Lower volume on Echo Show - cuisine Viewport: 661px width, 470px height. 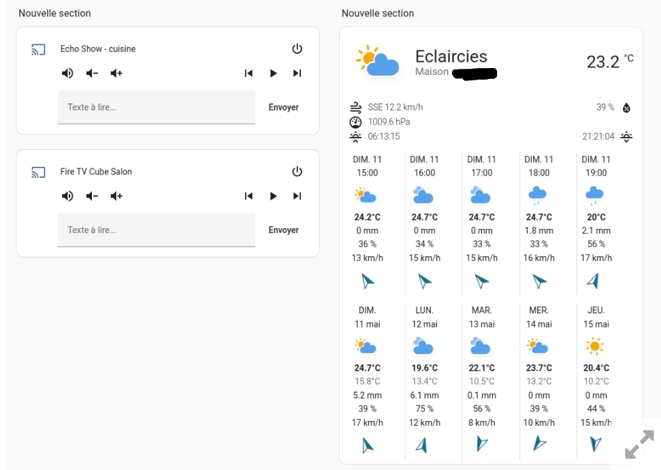(x=92, y=74)
